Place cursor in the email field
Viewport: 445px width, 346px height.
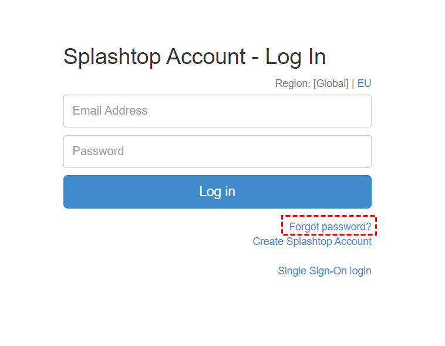(217, 111)
